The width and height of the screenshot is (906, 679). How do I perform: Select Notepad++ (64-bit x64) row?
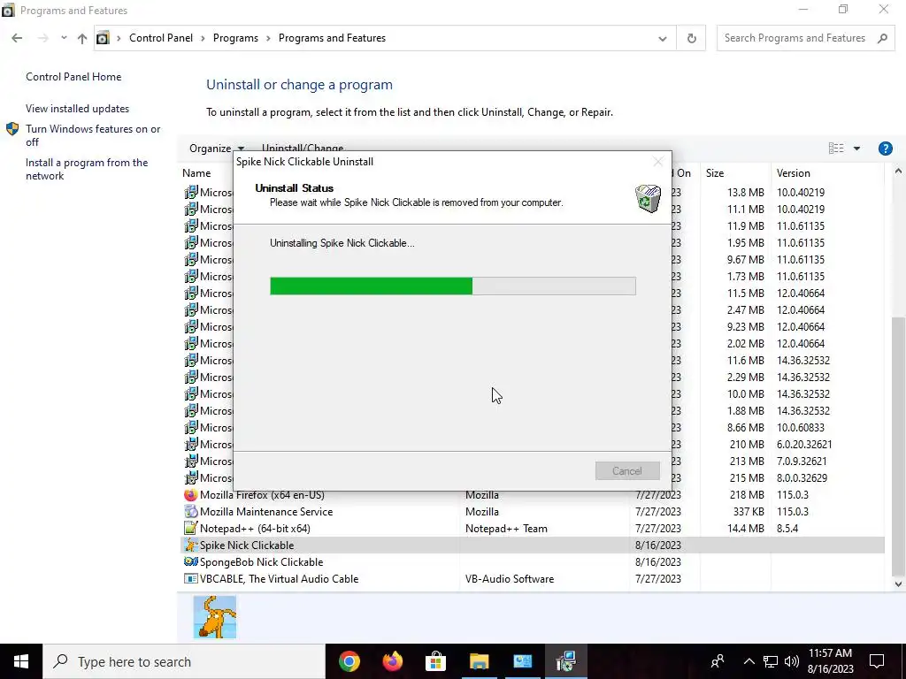click(533, 529)
